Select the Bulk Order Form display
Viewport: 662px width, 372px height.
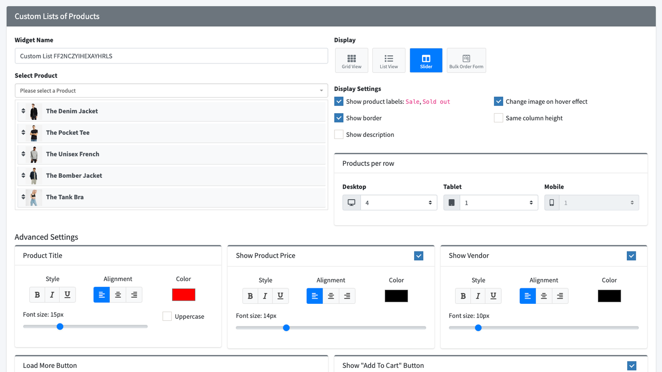coord(467,60)
